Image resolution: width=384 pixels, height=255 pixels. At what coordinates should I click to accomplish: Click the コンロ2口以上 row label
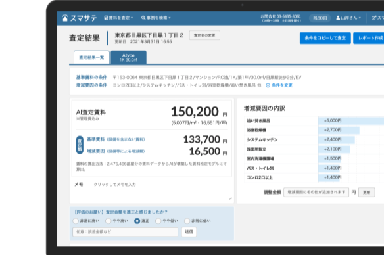(x=260, y=178)
